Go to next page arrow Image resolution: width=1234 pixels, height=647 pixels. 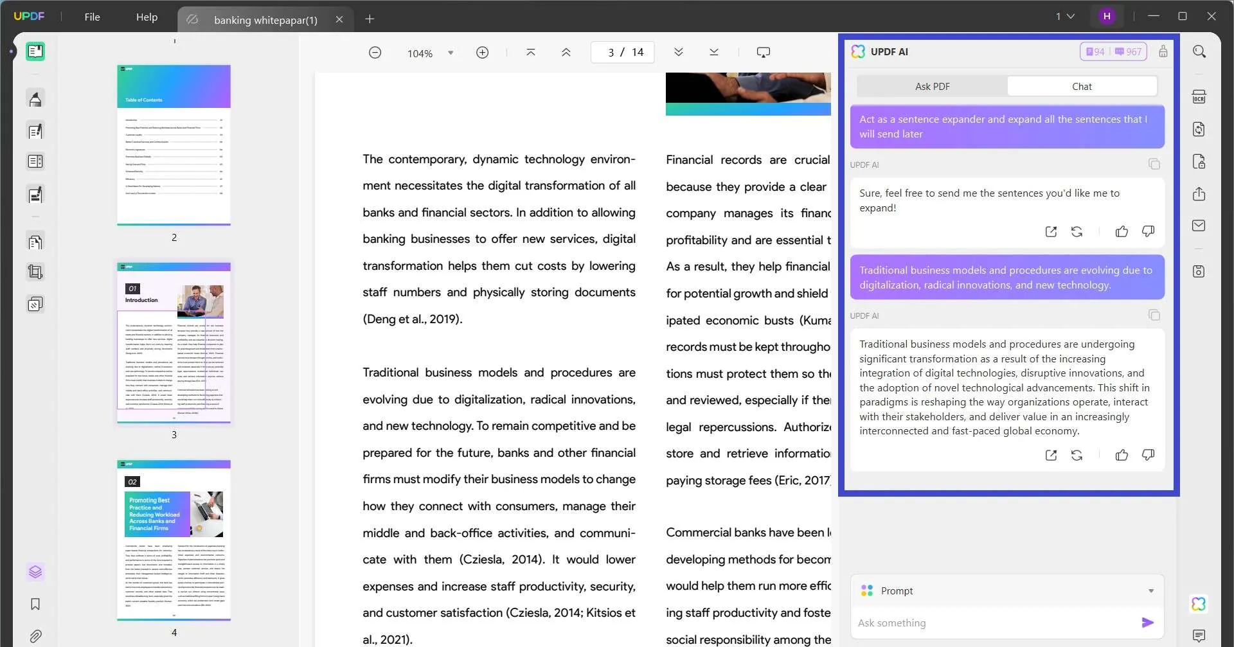(x=678, y=52)
